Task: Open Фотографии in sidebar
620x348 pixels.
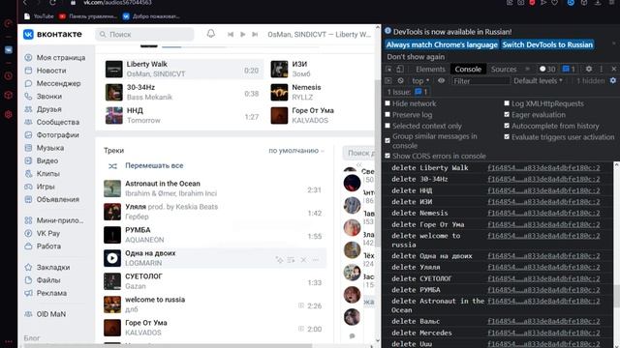Action: [51, 135]
